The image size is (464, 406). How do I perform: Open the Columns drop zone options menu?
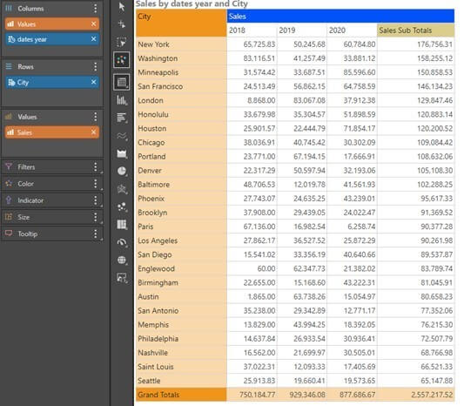[x=95, y=9]
